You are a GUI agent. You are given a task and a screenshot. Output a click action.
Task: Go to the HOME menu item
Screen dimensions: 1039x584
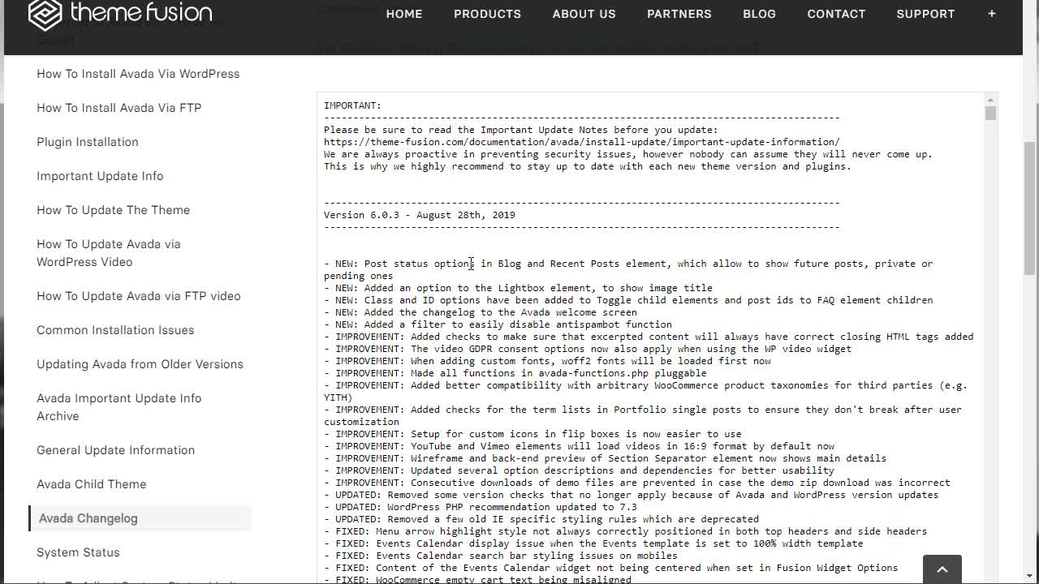[404, 14]
